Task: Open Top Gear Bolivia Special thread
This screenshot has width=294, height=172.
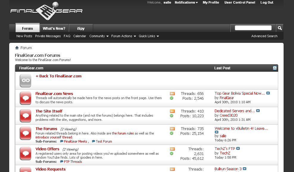Action: 240,93
